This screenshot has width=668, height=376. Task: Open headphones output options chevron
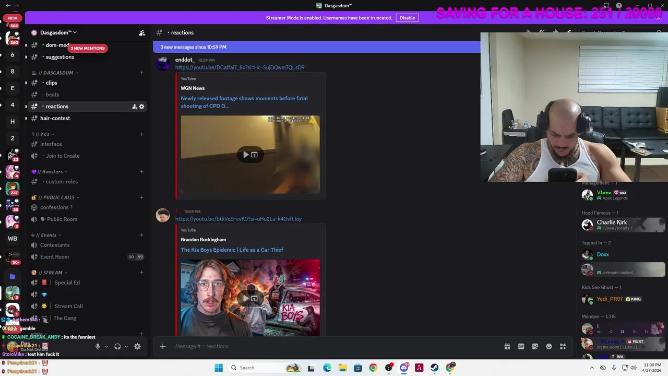[126, 346]
